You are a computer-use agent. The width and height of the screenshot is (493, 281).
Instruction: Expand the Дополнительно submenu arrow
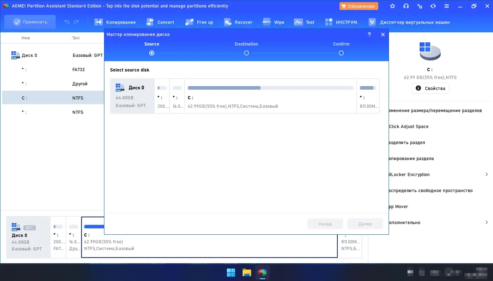[487, 222]
